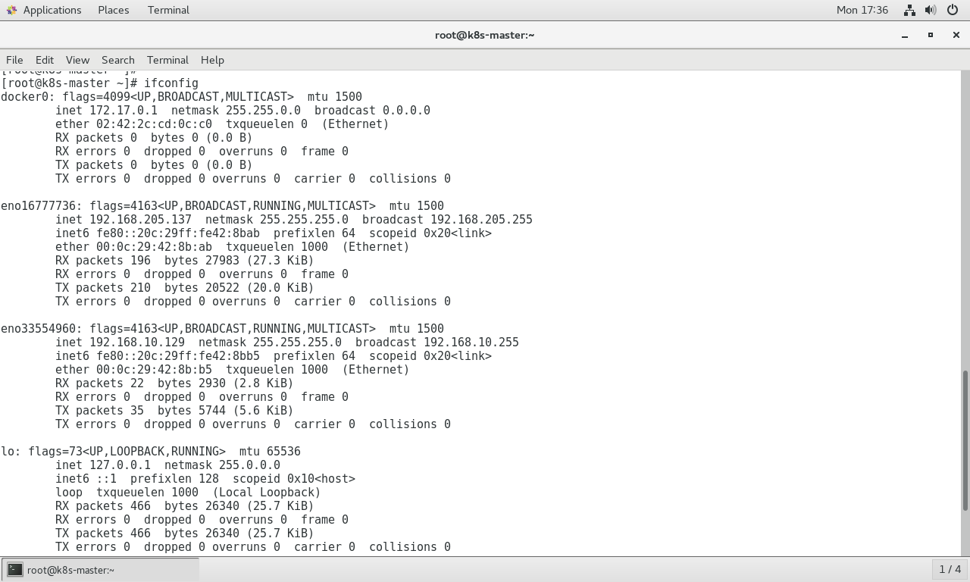Screen dimensions: 970x582
Task: Click the terminal window title root@k8s-master:~
Action: tap(485, 35)
